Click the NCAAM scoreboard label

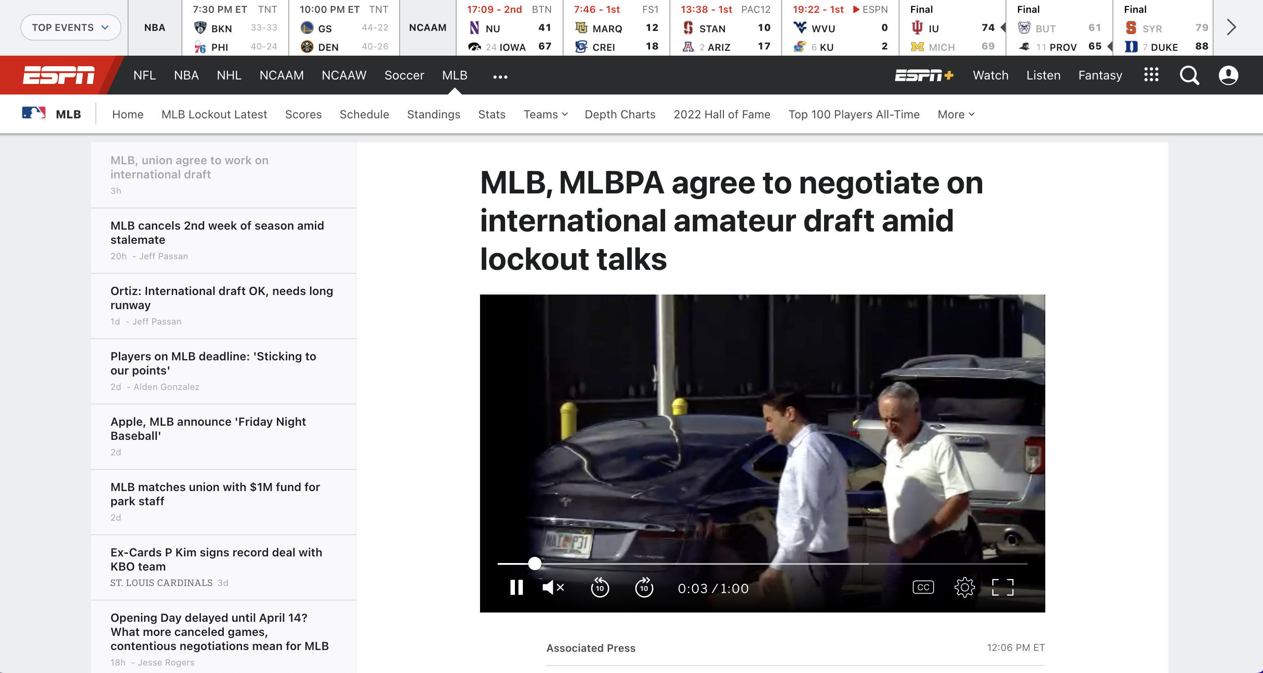(x=427, y=27)
